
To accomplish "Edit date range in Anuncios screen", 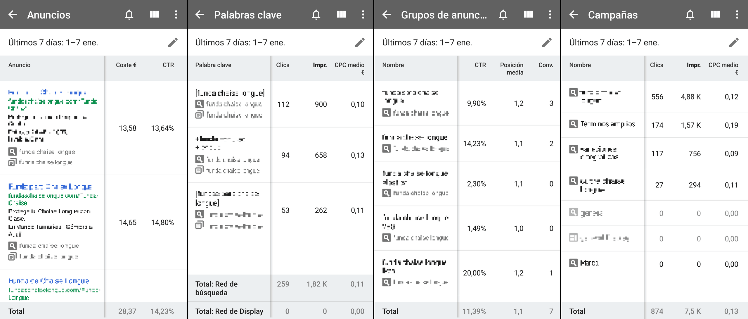I will [x=173, y=42].
